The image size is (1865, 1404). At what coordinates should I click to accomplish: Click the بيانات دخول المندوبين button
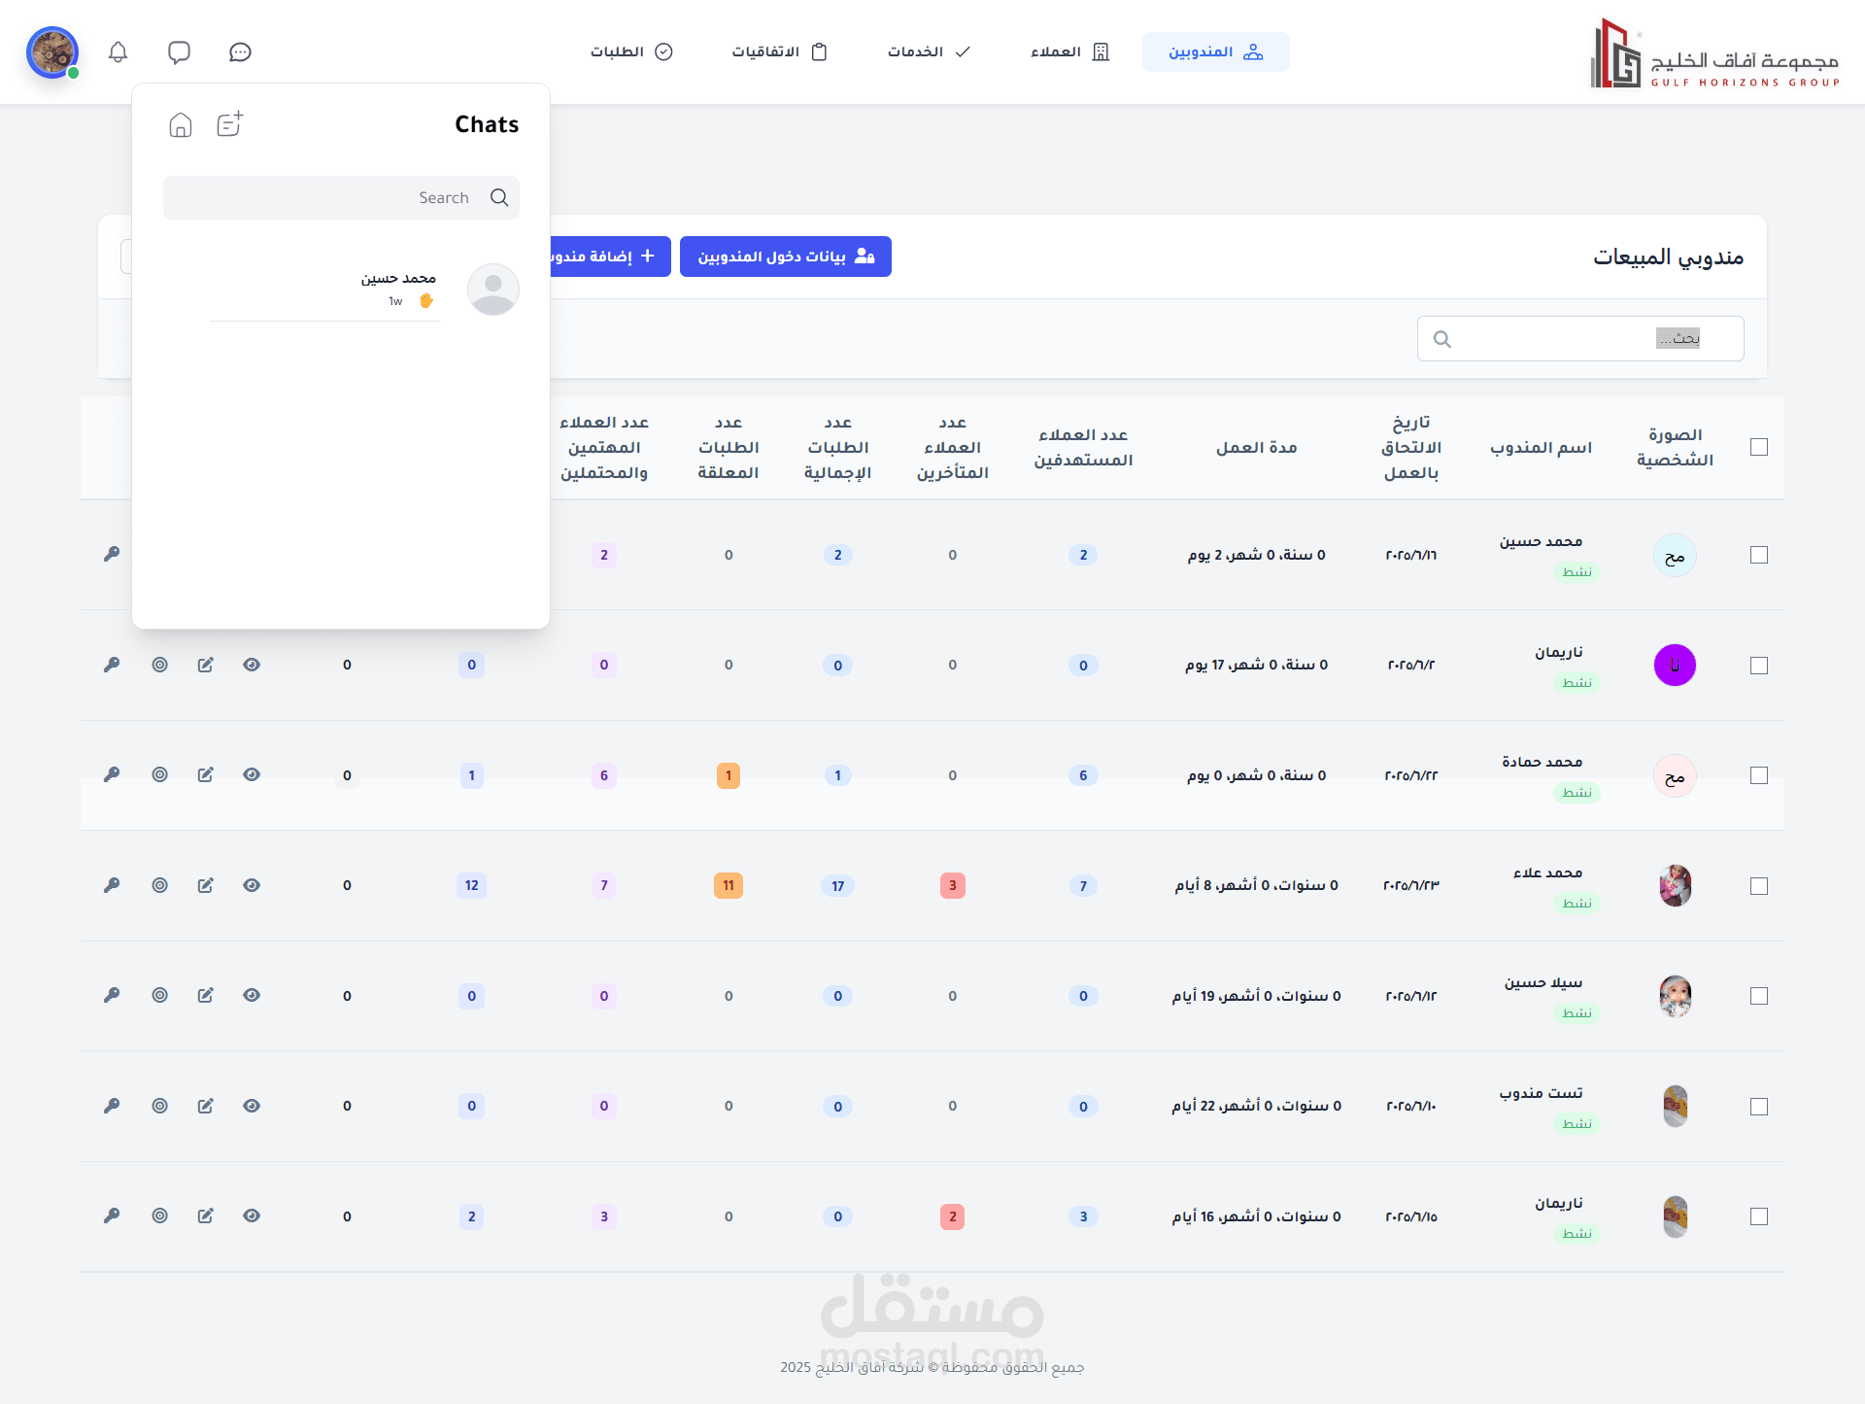click(x=785, y=257)
